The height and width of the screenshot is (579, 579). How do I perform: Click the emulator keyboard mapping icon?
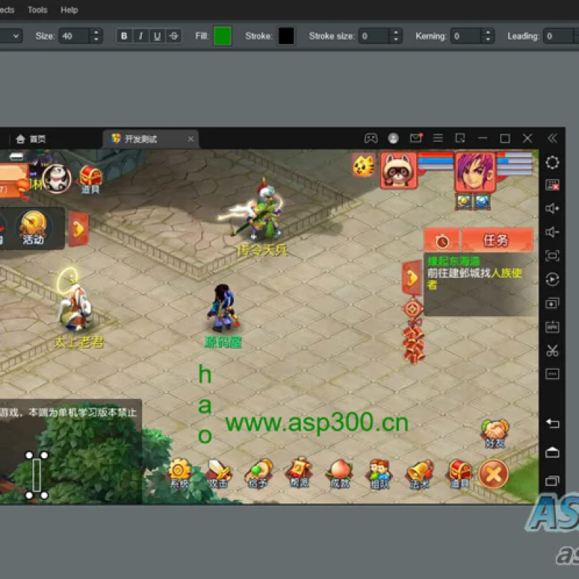click(x=552, y=185)
